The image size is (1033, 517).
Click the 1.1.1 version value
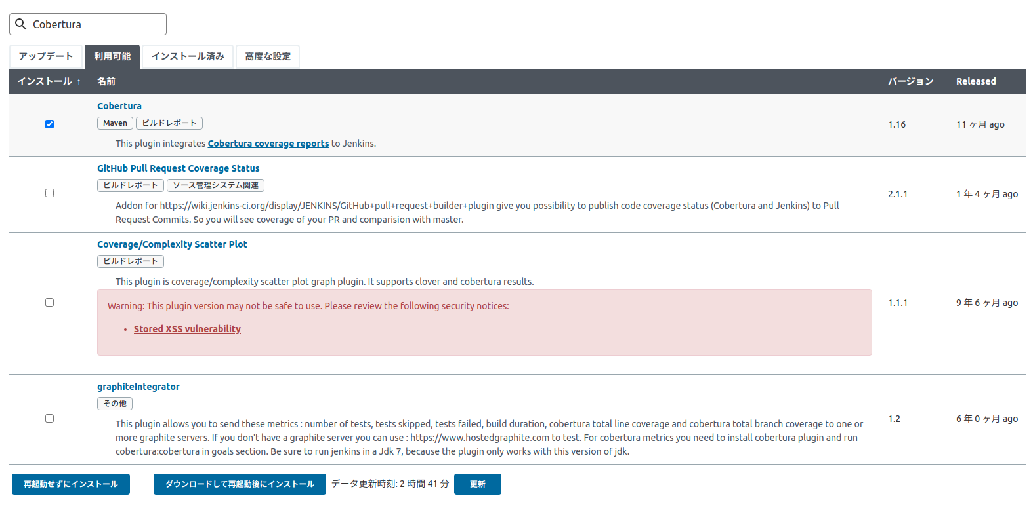pos(898,303)
